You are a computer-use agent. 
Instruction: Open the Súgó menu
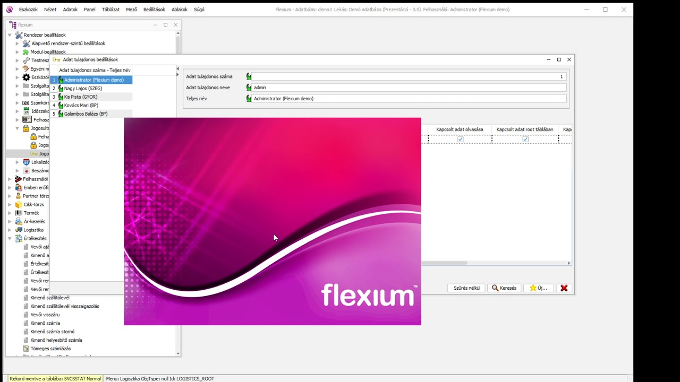coord(199,10)
